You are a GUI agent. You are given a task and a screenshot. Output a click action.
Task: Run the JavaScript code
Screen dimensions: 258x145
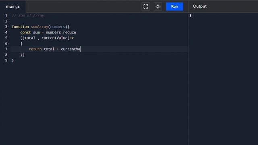tap(175, 6)
